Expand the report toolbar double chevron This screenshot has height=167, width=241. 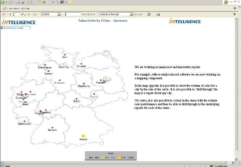[235, 14]
